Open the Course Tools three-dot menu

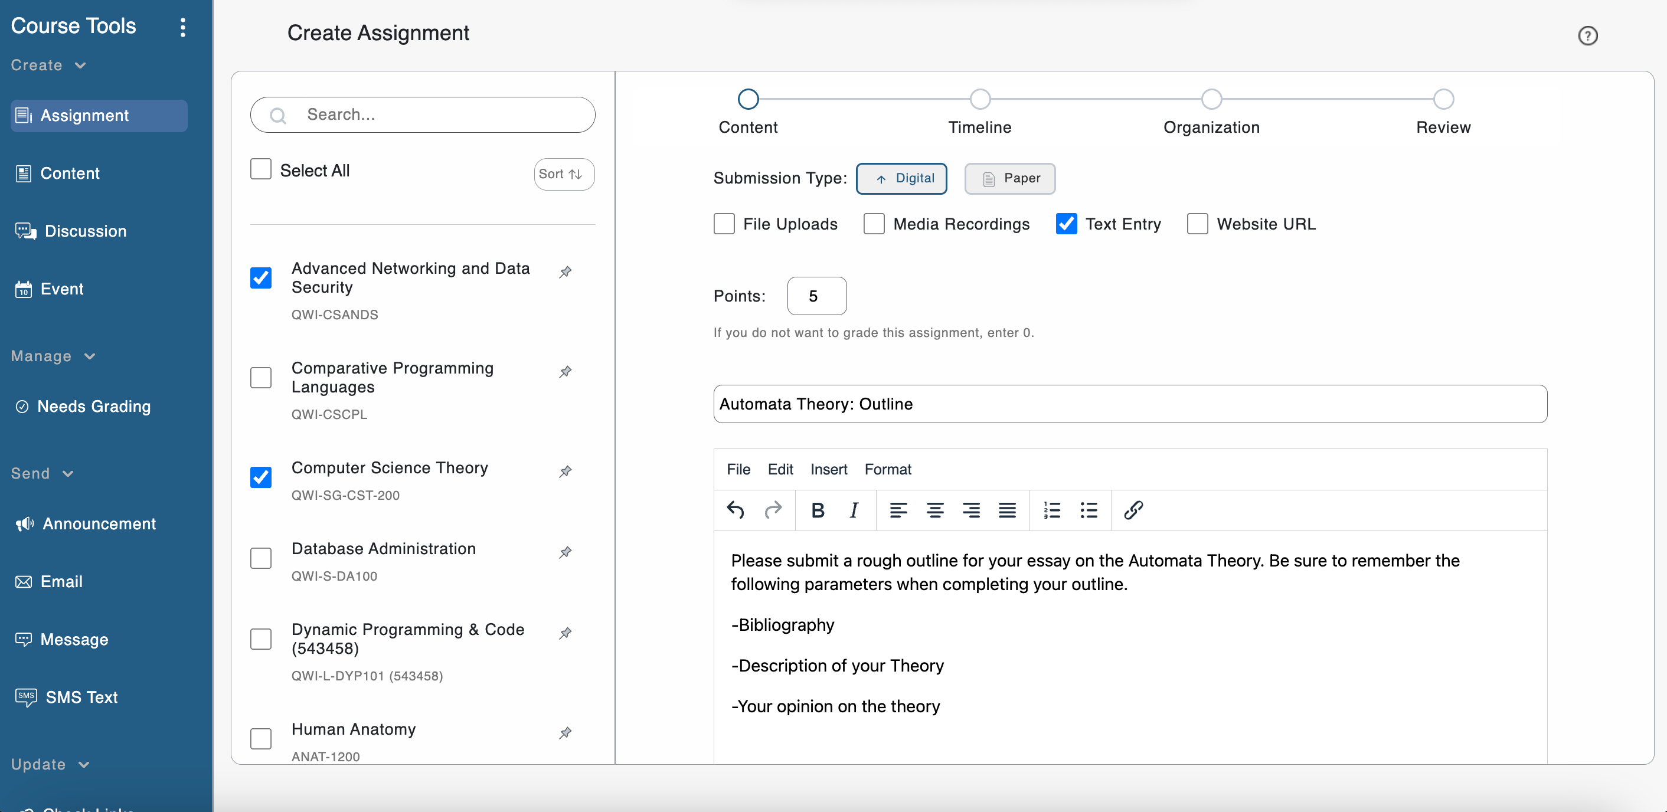click(182, 27)
